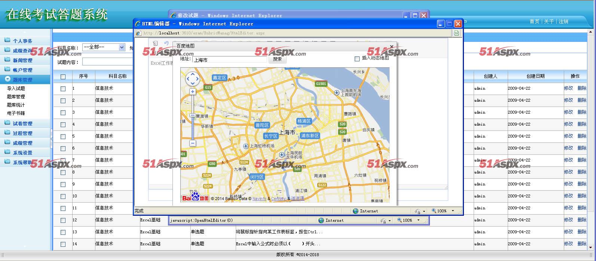Click the zoom magnifier icon in 修改试题 status bar
The height and width of the screenshot is (261, 596).
(x=399, y=220)
